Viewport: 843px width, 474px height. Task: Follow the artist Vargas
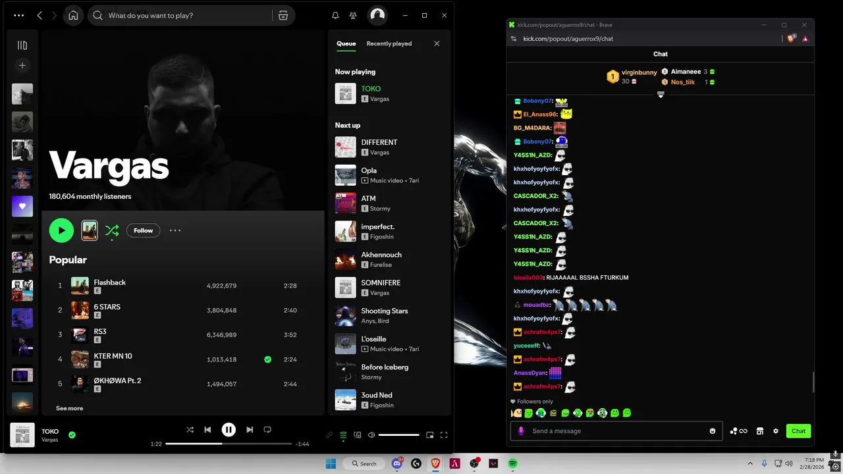(x=143, y=230)
